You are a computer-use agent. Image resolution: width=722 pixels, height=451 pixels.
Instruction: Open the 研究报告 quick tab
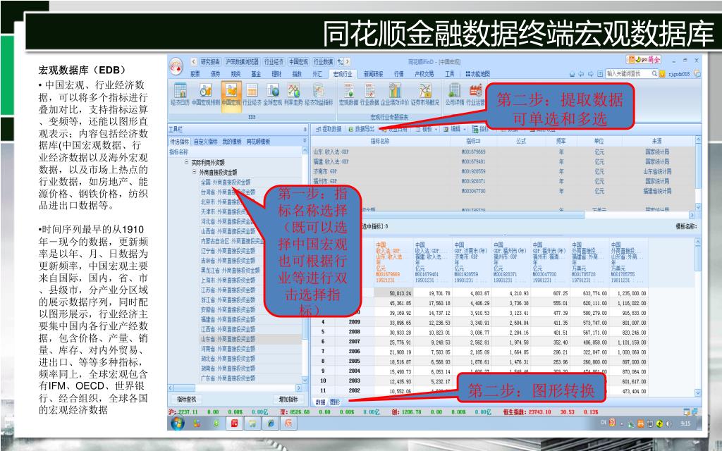point(210,61)
